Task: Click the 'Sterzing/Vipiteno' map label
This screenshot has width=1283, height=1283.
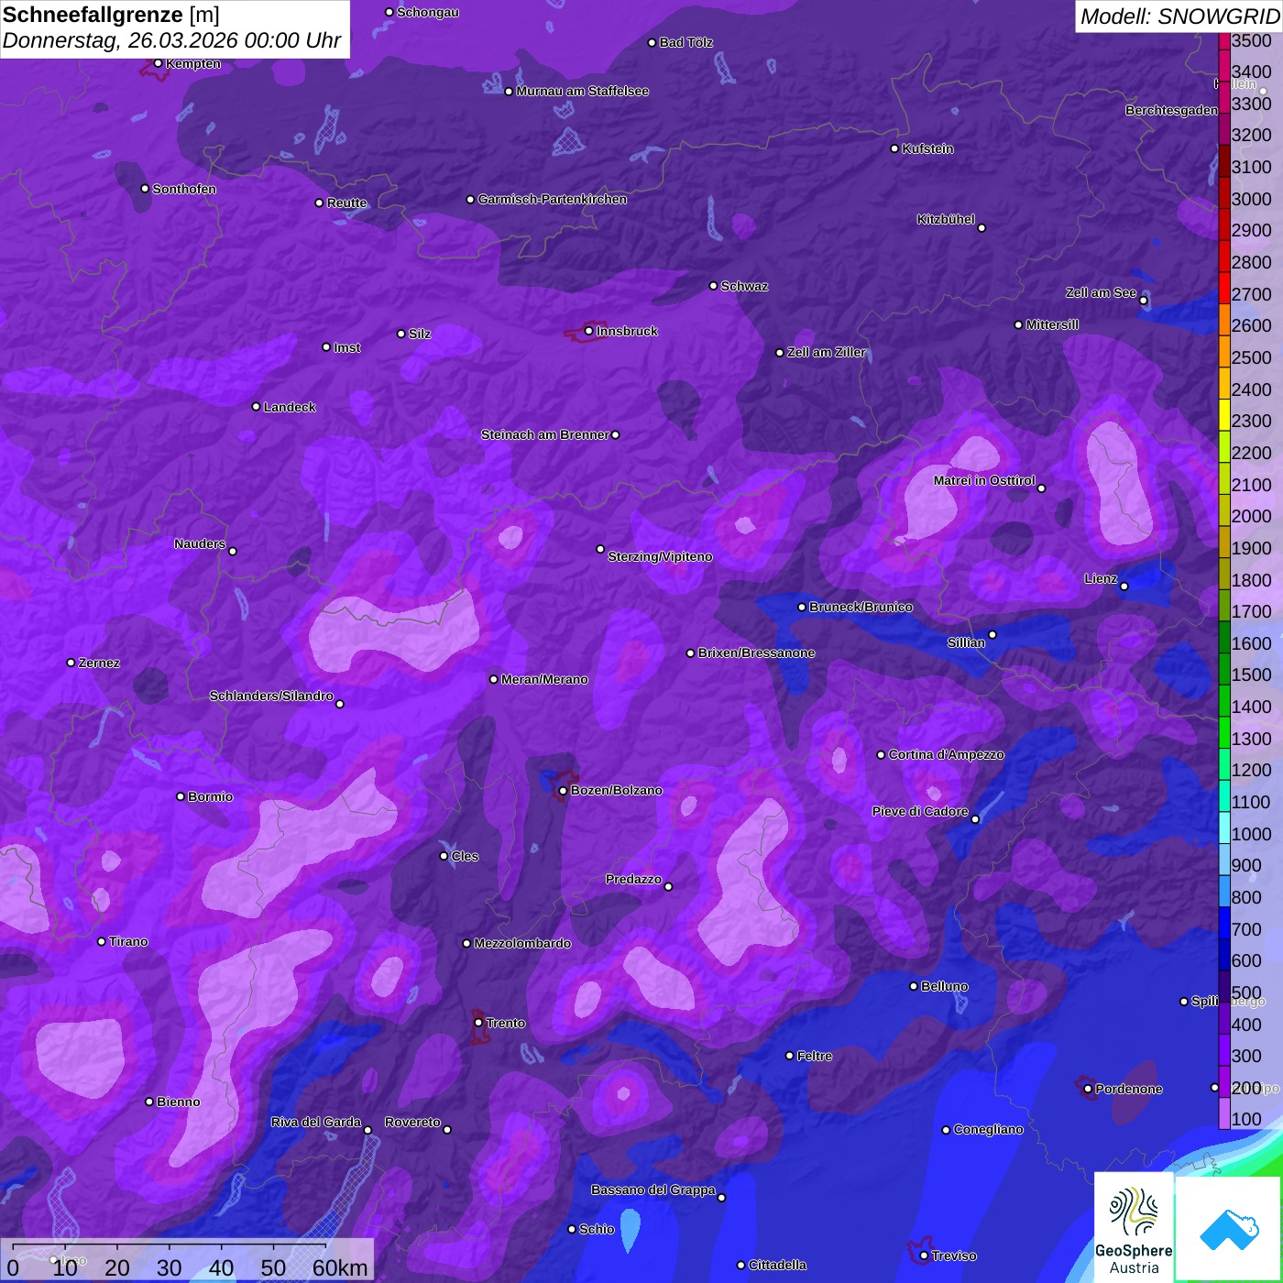Action: (x=660, y=556)
